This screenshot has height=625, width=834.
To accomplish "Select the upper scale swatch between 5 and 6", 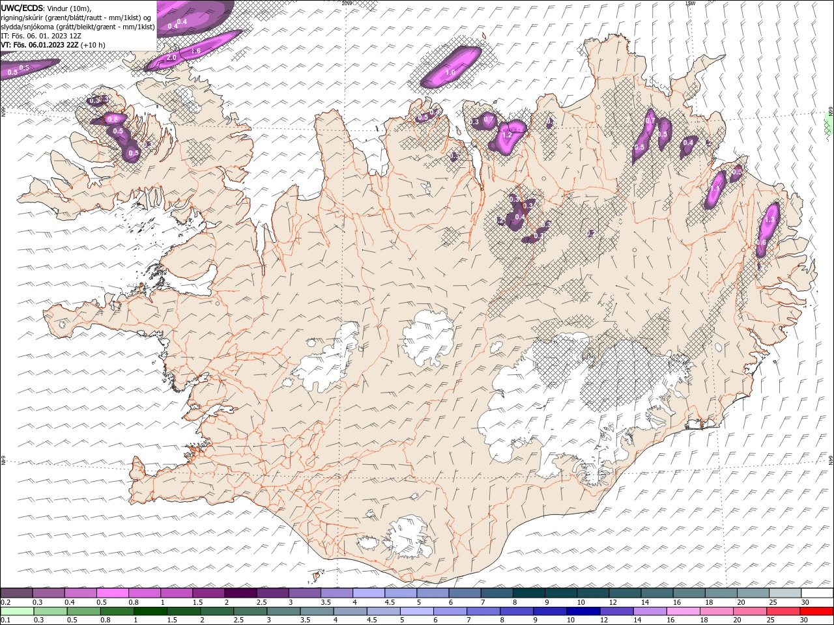I will coord(432,593).
